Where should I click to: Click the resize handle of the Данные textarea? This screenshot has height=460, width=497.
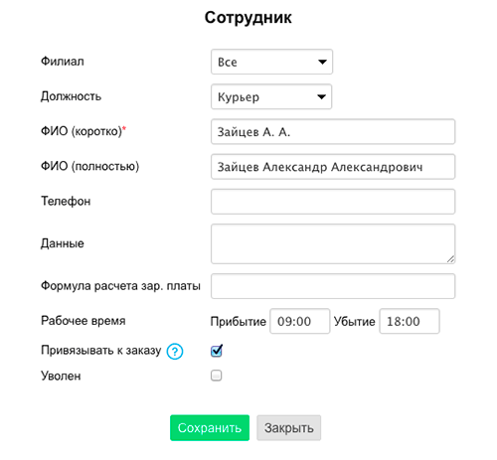coord(450,259)
